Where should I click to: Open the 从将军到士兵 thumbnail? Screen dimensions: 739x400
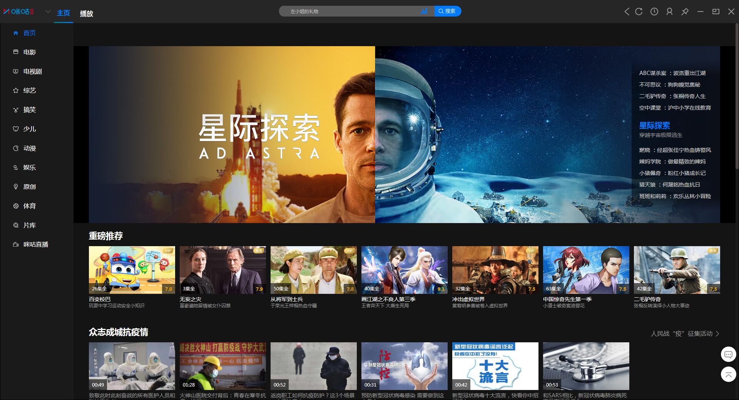pos(314,270)
